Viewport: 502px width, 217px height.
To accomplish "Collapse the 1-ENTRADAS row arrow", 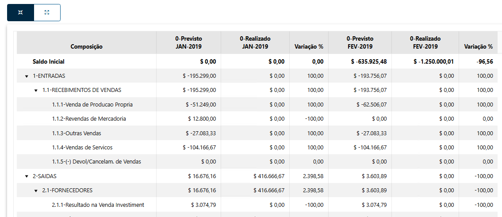I will [x=27, y=76].
